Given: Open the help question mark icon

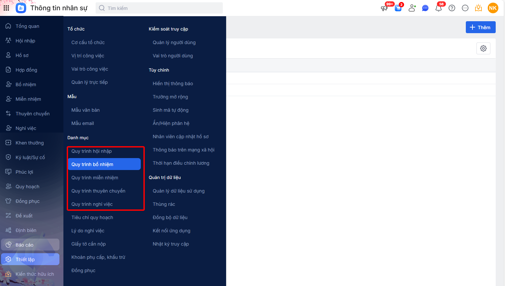Looking at the screenshot, I should point(452,8).
